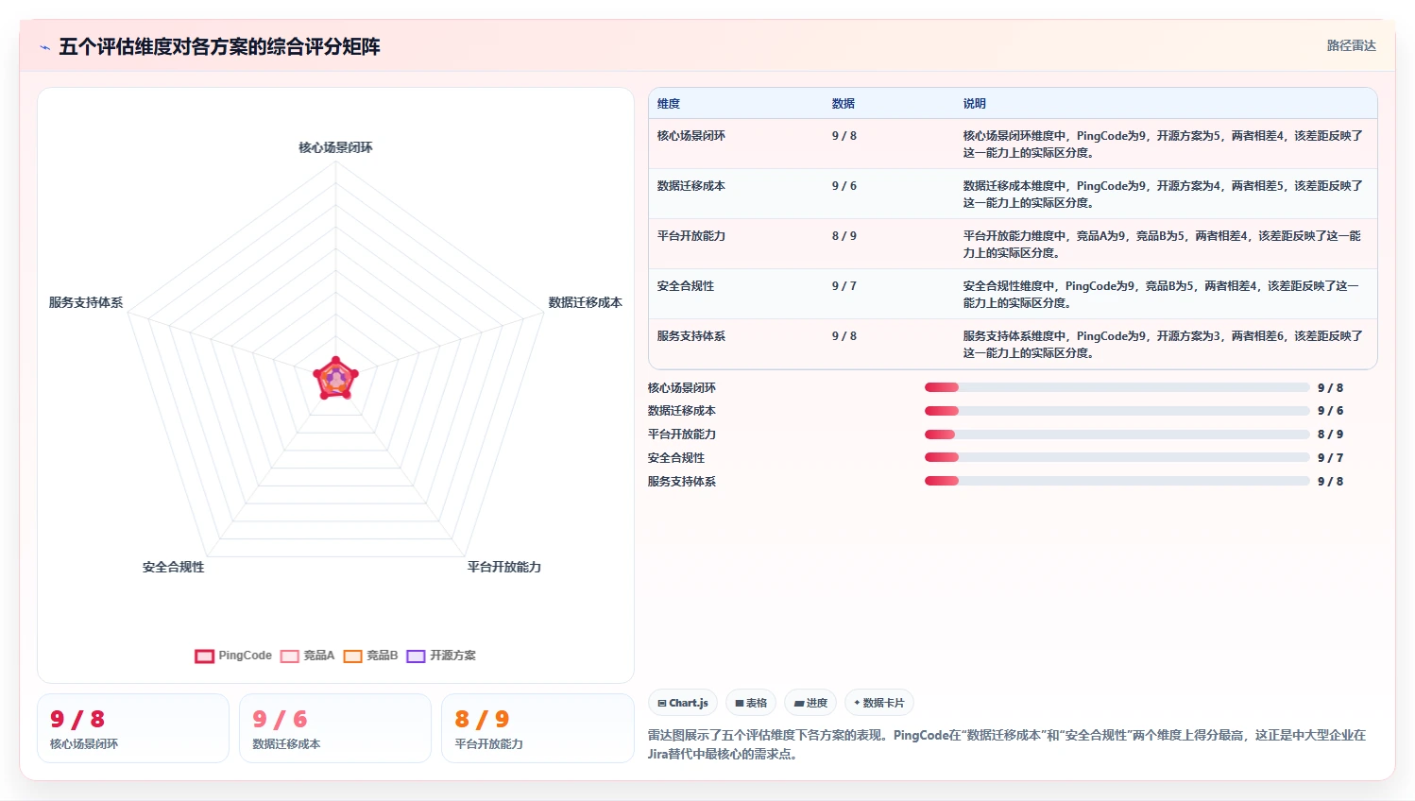The image size is (1415, 801).
Task: Click the 平台开放能力 axis label on the radar
Action: [x=503, y=567]
